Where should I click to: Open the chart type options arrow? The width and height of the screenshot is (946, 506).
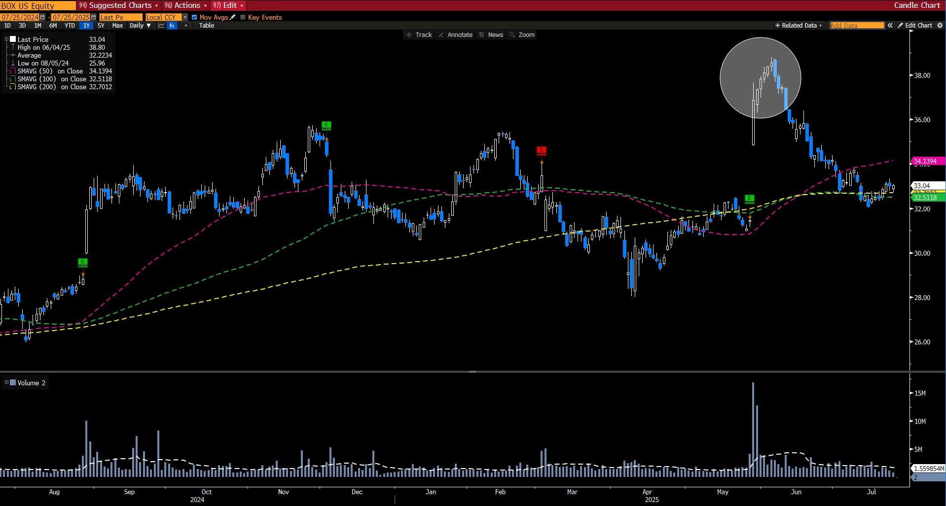click(x=186, y=26)
